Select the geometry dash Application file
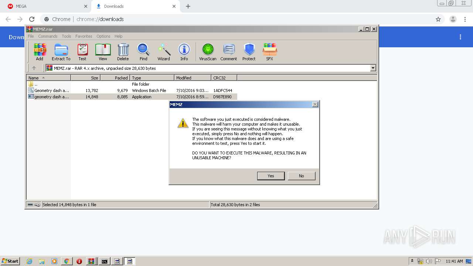473x266 pixels. tap(132, 97)
